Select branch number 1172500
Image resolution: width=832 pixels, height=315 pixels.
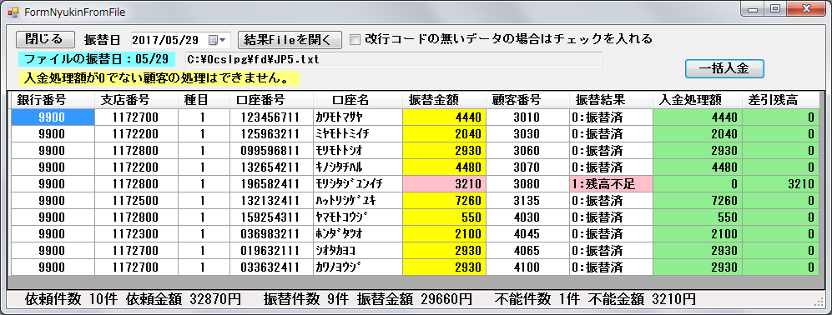point(136,201)
